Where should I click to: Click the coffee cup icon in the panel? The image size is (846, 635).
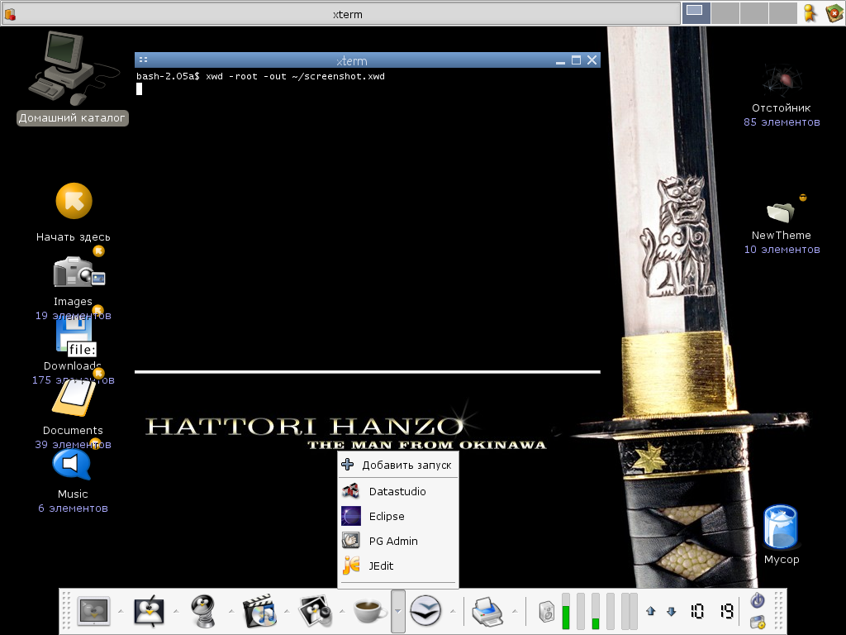point(370,612)
